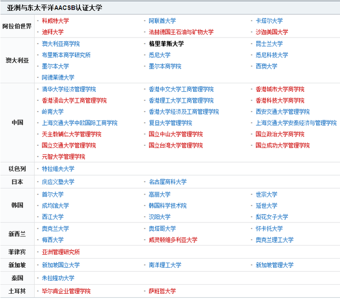This screenshot has height=300, width=340.
Task: Select 梨花女子大学 link
Action: [272, 217]
